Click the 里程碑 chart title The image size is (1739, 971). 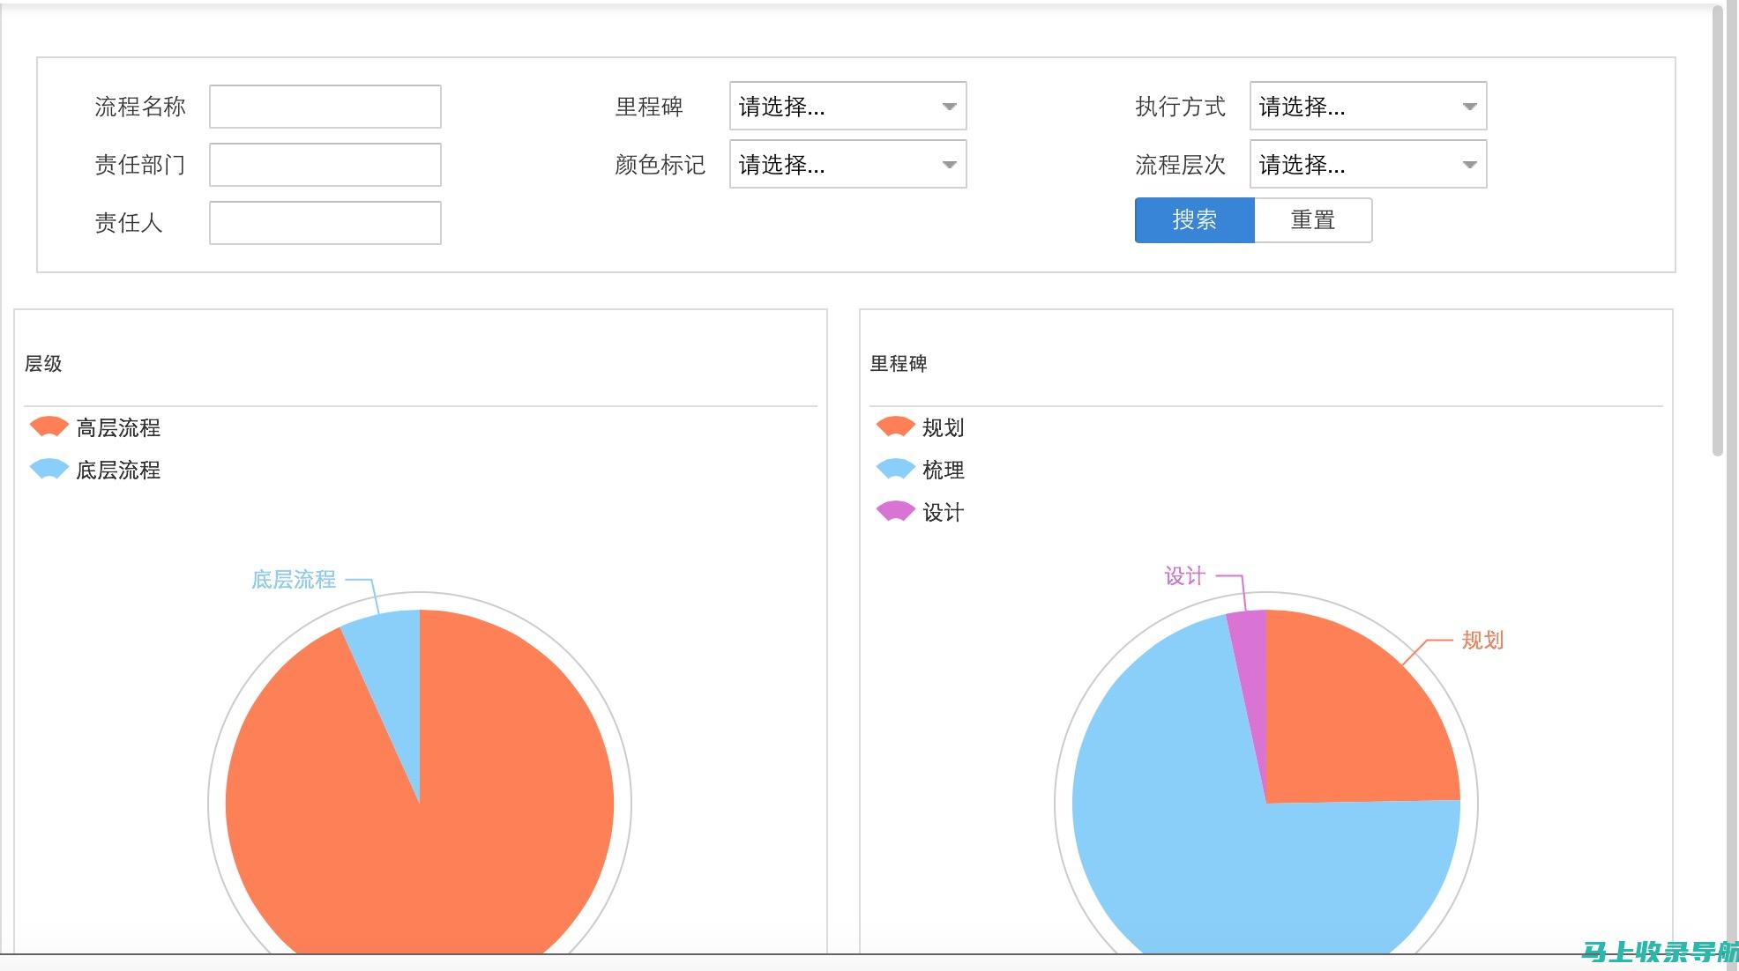899,364
